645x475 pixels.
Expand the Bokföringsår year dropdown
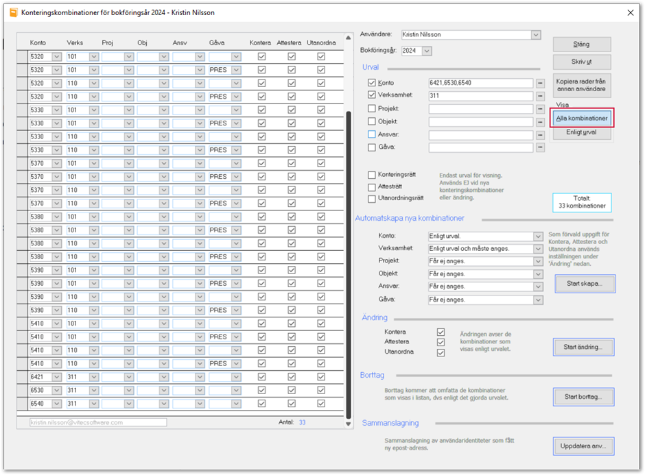pyautogui.click(x=427, y=51)
